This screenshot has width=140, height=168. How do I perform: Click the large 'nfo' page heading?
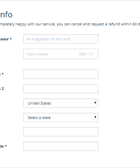pyautogui.click(x=6, y=15)
